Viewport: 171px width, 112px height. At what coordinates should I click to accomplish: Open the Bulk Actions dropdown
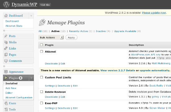coord(51,37)
